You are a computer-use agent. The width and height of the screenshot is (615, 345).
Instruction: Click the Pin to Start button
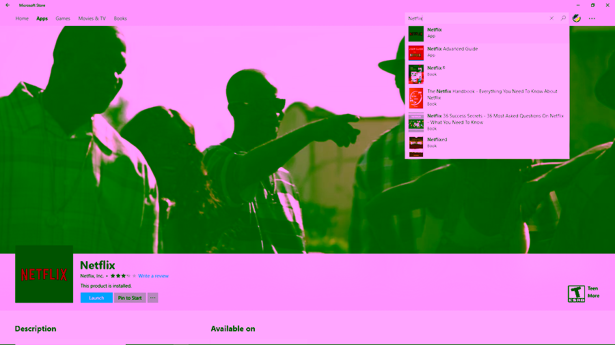point(130,298)
